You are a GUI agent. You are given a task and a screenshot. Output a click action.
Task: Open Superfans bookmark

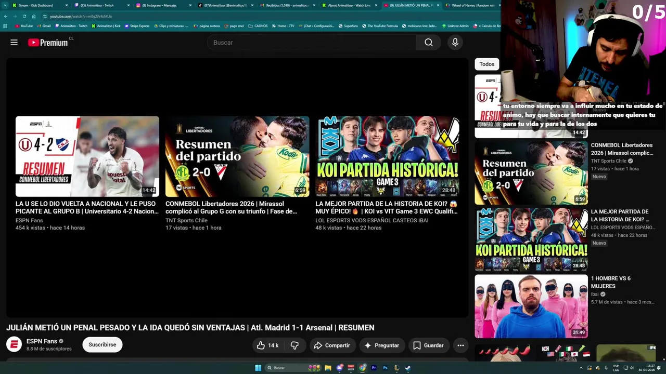pos(348,25)
